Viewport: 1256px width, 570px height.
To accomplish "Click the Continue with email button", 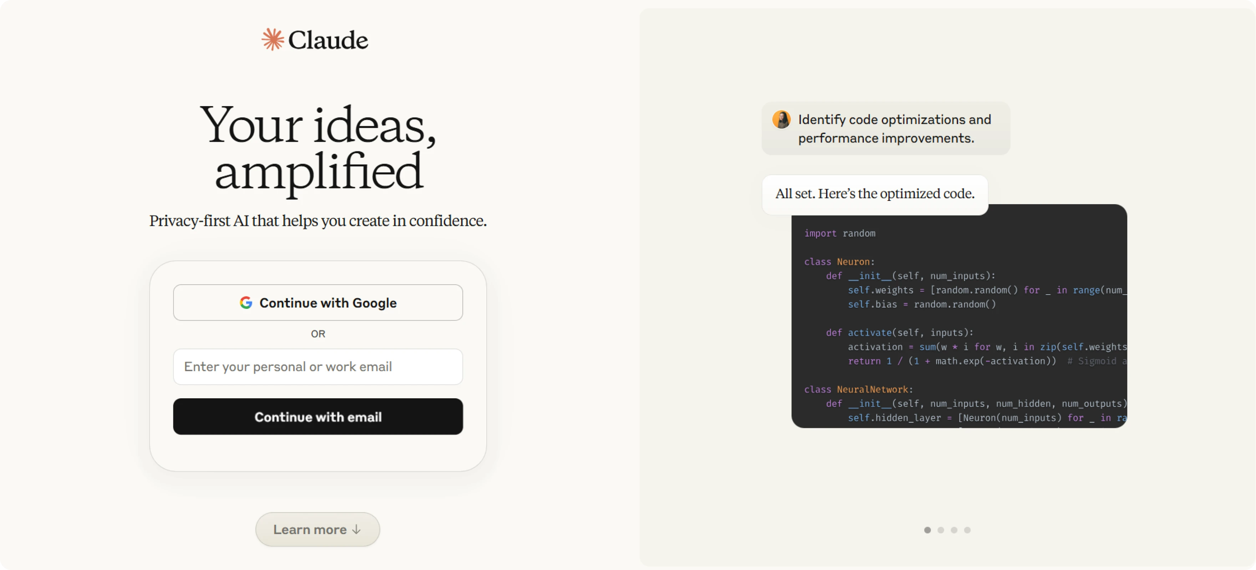I will (318, 417).
